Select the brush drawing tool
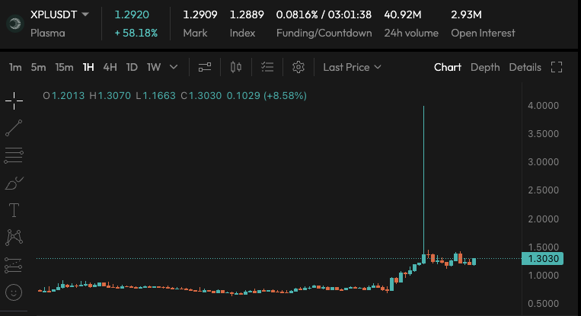This screenshot has height=316, width=581. (x=14, y=183)
